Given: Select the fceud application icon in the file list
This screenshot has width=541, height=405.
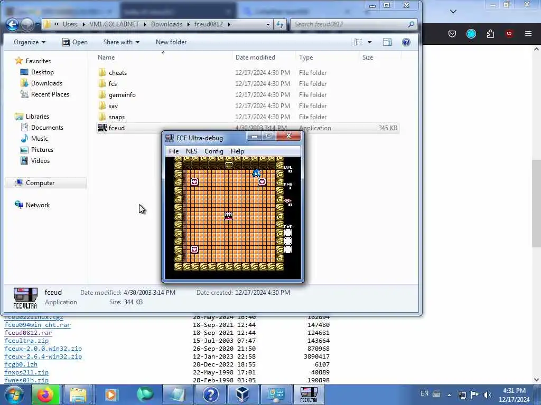Looking at the screenshot, I should [x=102, y=128].
